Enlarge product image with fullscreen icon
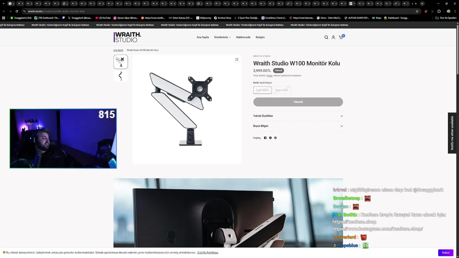This screenshot has width=459, height=258. (x=237, y=59)
